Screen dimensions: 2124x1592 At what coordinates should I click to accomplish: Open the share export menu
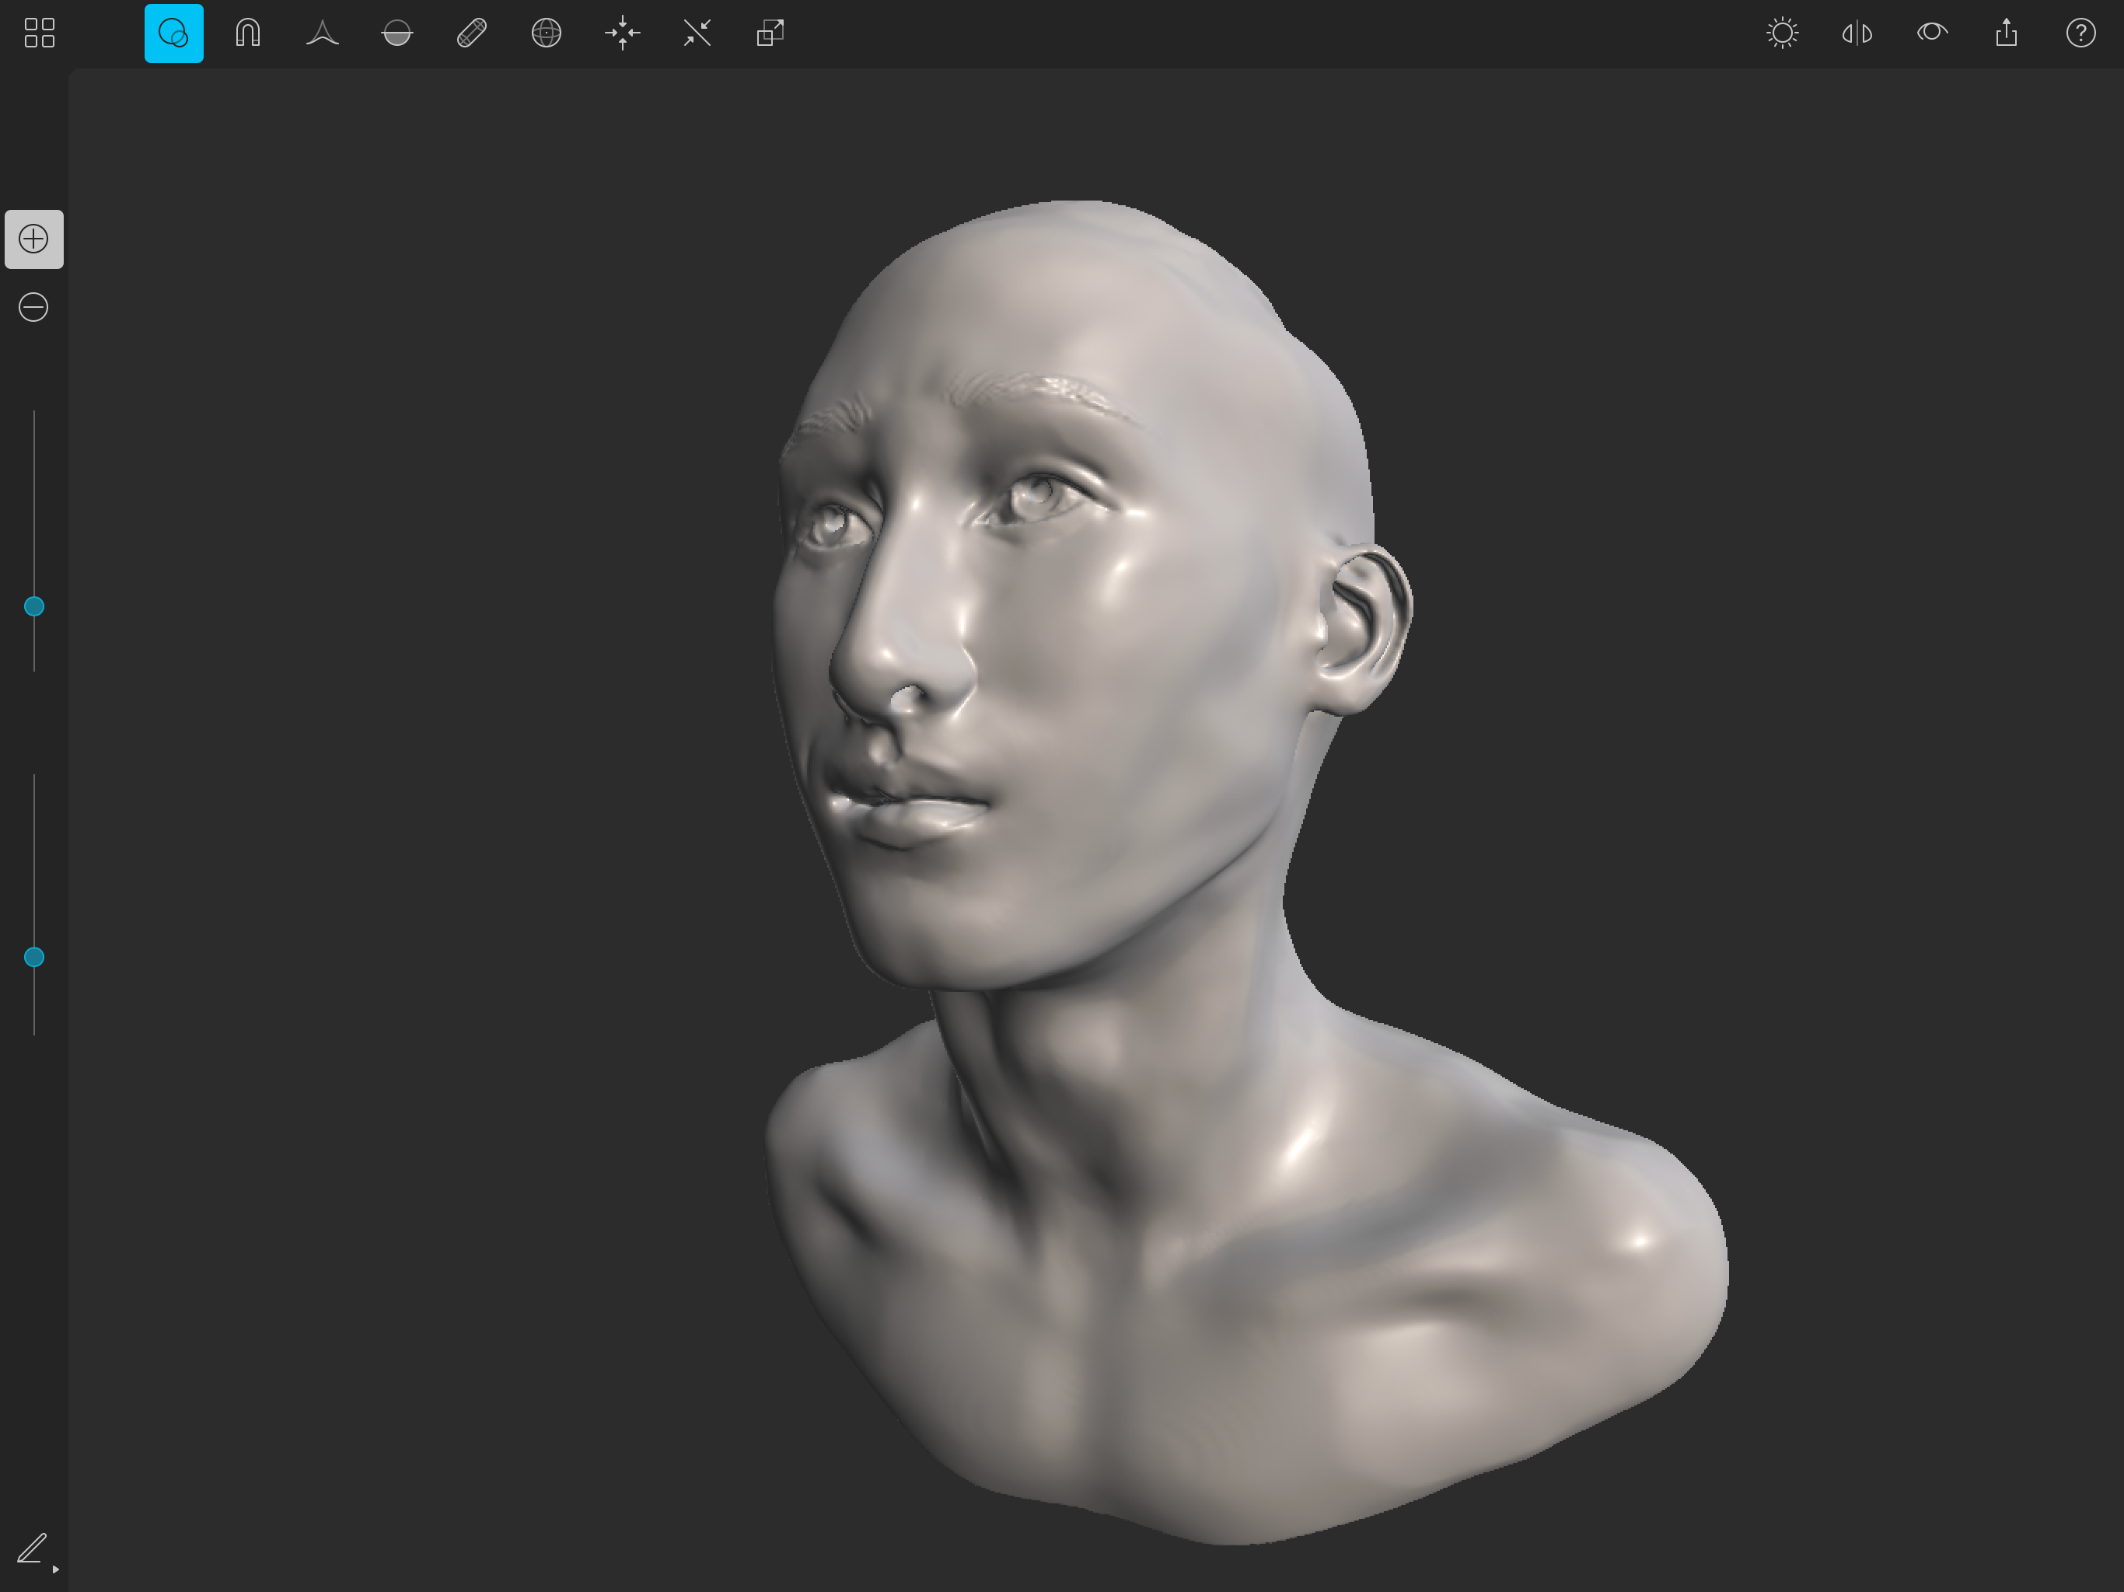2006,33
